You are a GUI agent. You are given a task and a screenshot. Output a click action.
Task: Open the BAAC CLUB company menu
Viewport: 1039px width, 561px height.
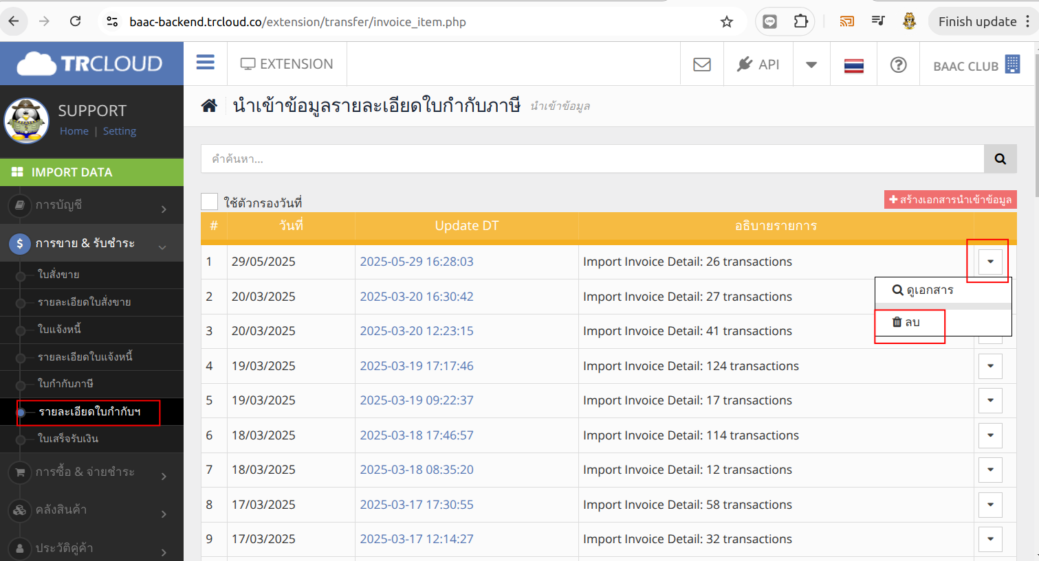976,65
